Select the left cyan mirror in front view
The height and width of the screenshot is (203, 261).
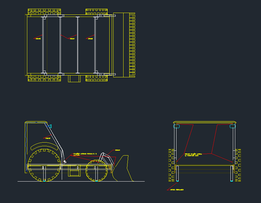coord(176,126)
